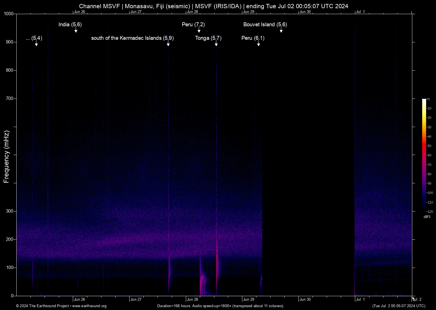Click 'Jun 29' on the bottom time axis
Image resolution: width=436 pixels, height=310 pixels.
(249, 300)
